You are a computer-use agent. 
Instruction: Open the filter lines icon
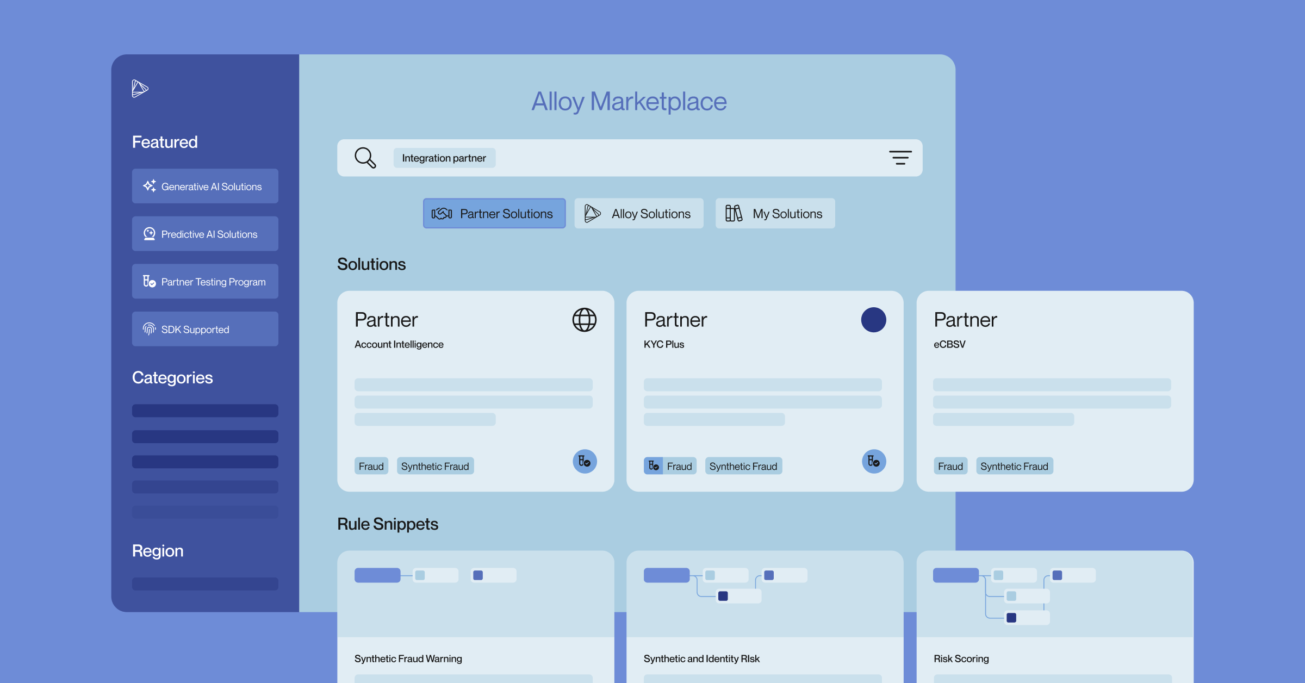[x=900, y=158]
